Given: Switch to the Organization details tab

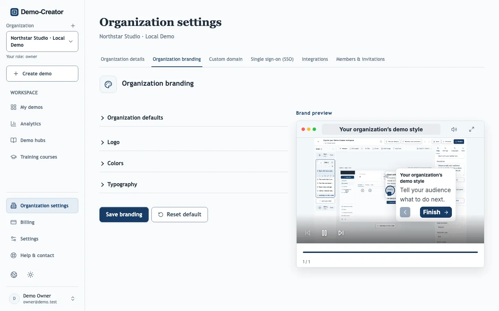Looking at the screenshot, I should tap(123, 59).
